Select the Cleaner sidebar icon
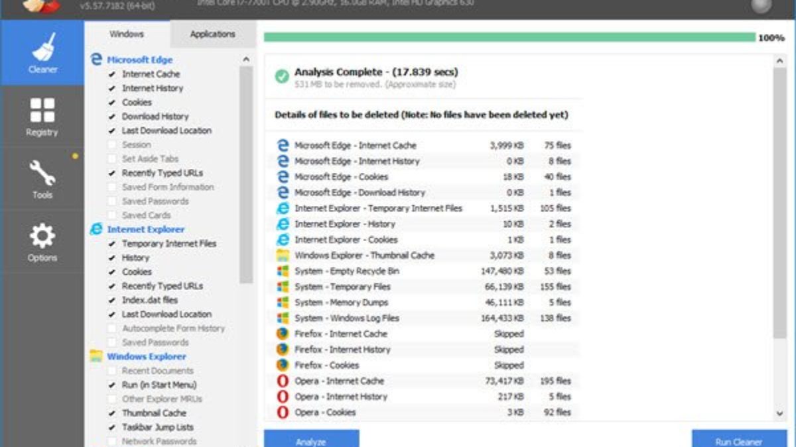 coord(41,53)
